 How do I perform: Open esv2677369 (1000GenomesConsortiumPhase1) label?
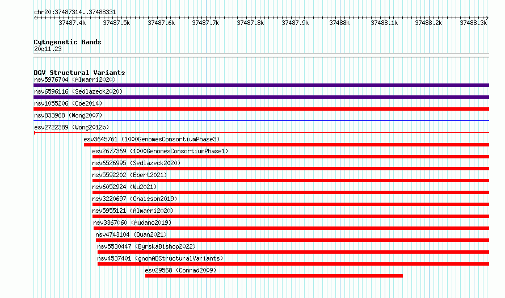coord(160,151)
